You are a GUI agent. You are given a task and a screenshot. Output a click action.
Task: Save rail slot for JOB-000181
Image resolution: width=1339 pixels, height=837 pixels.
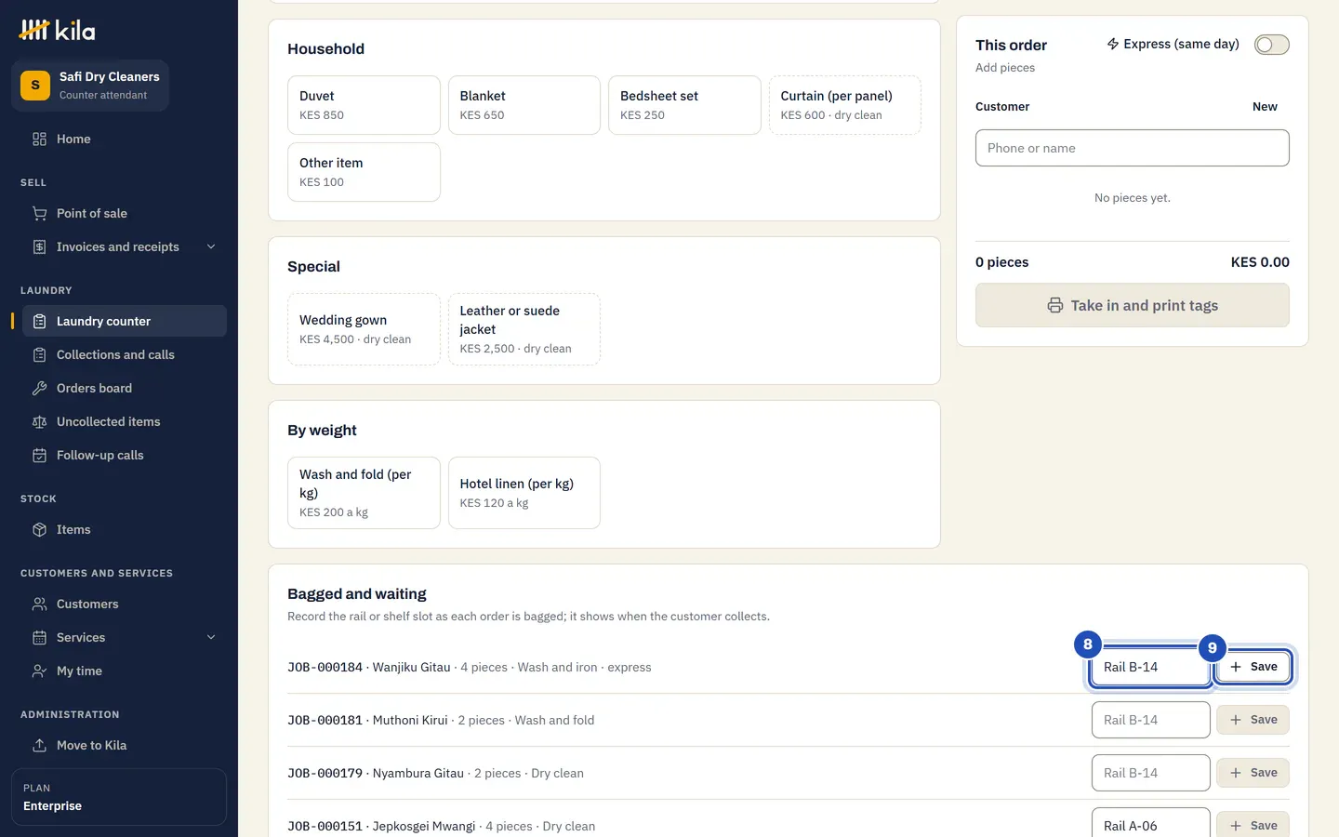(x=1253, y=720)
